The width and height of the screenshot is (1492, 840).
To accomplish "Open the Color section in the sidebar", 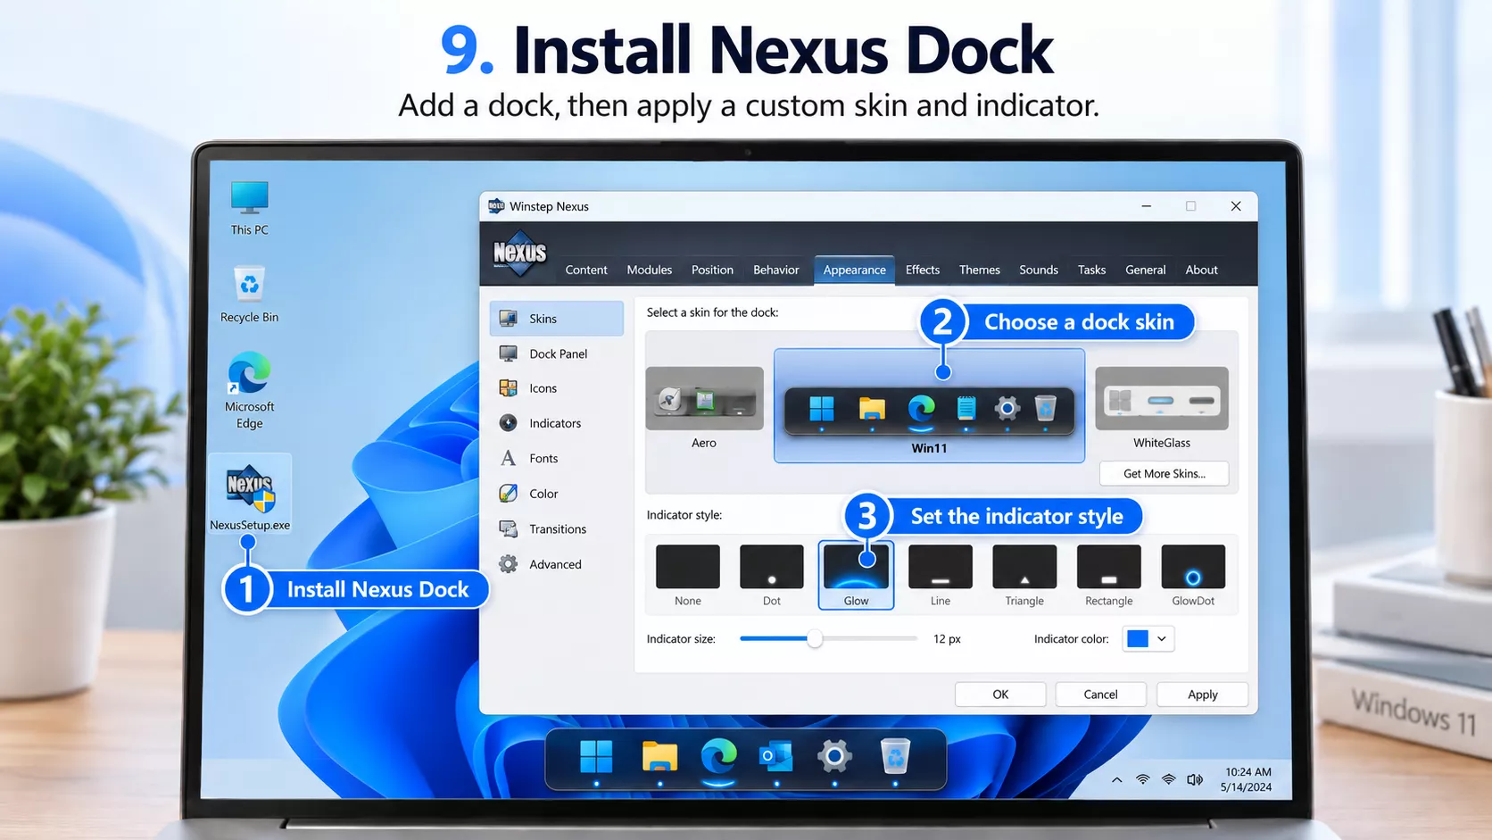I will click(557, 494).
